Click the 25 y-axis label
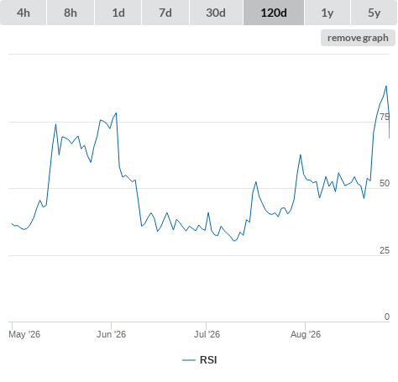This screenshot has height=382, width=398. coord(385,251)
